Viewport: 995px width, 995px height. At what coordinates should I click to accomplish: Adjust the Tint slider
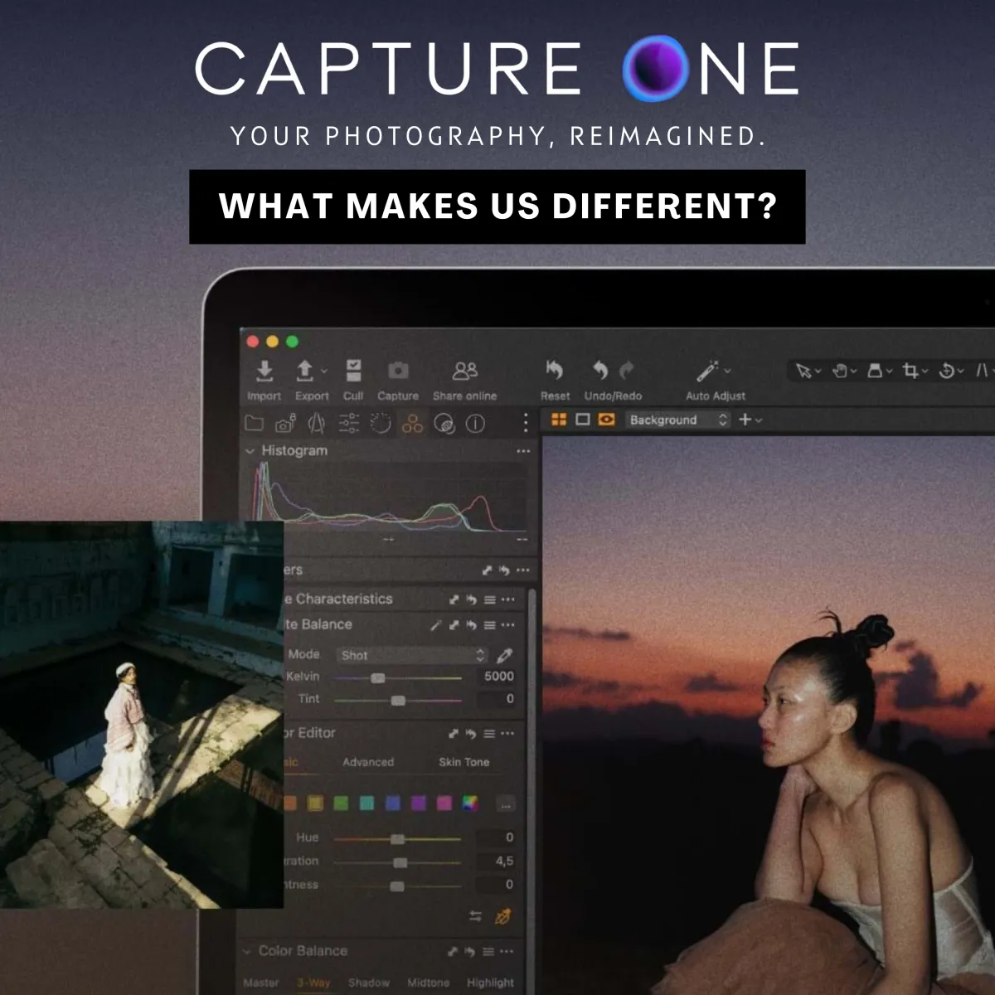pos(398,701)
